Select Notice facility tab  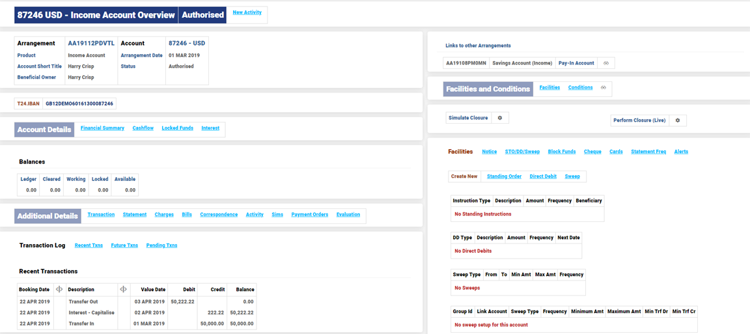point(490,152)
